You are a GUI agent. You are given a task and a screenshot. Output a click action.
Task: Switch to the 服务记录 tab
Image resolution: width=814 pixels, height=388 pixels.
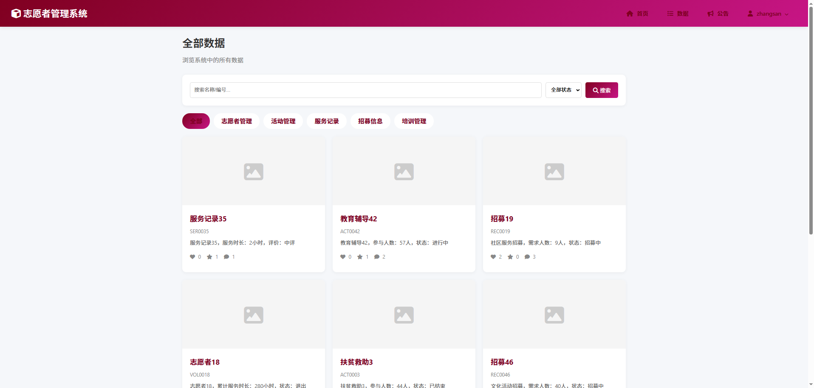pyautogui.click(x=327, y=121)
